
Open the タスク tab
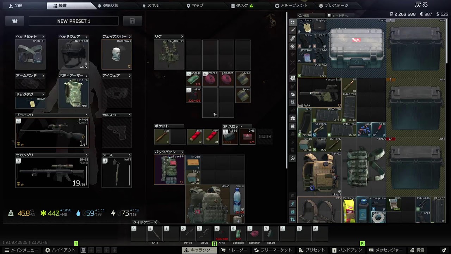[242, 6]
